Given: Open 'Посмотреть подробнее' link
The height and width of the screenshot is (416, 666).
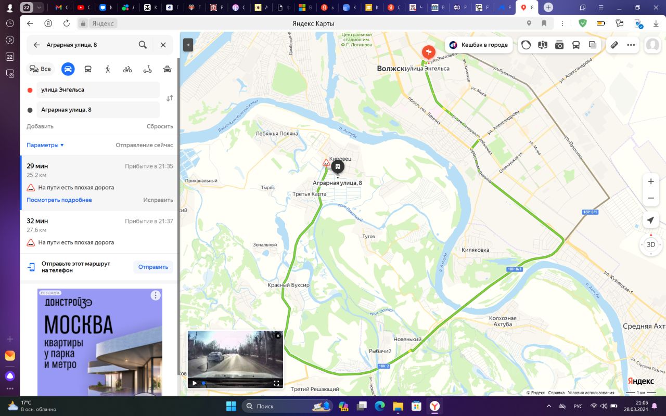Looking at the screenshot, I should point(59,200).
